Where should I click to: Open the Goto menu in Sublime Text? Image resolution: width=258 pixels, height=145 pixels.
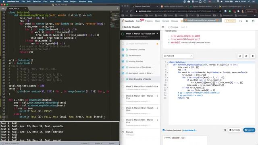coord(58,2)
